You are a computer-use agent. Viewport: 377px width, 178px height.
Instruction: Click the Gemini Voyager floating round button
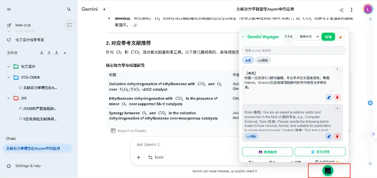tap(328, 170)
